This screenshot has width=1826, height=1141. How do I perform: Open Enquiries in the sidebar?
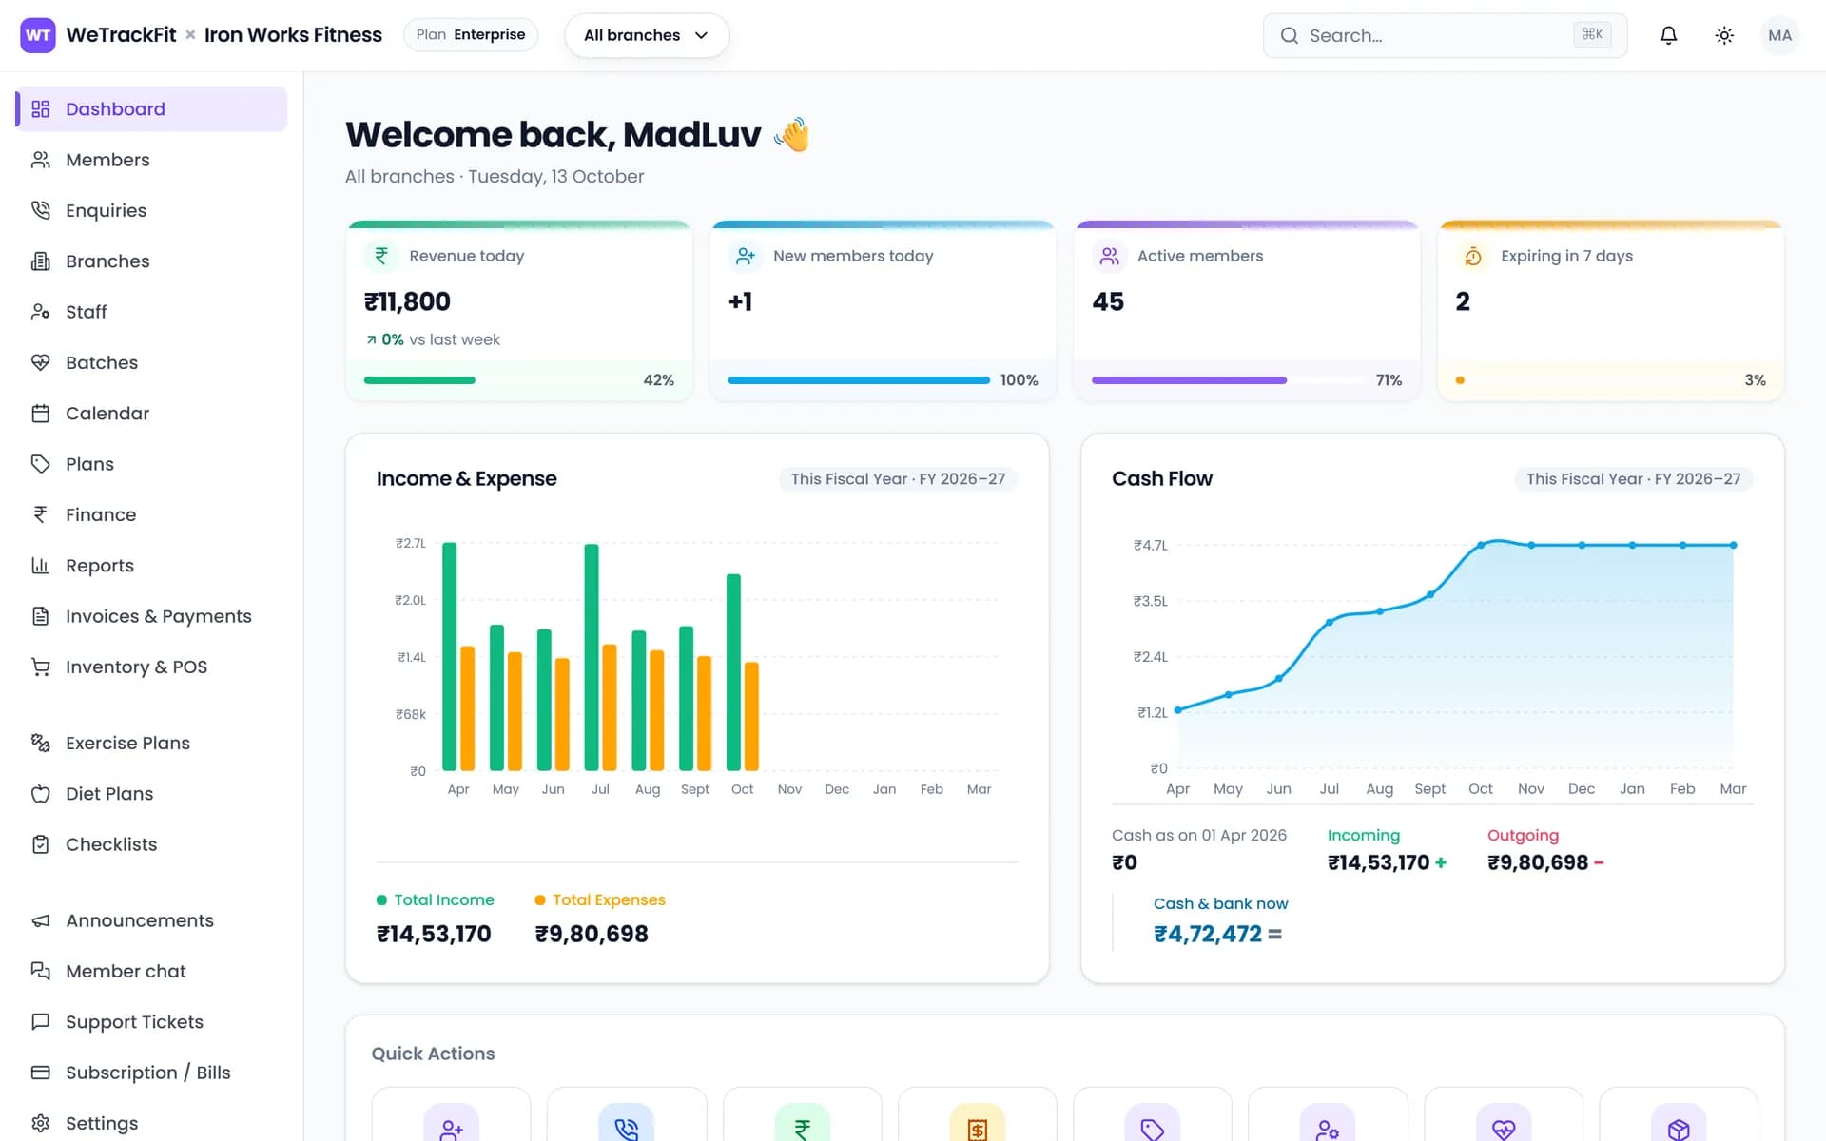[152, 210]
